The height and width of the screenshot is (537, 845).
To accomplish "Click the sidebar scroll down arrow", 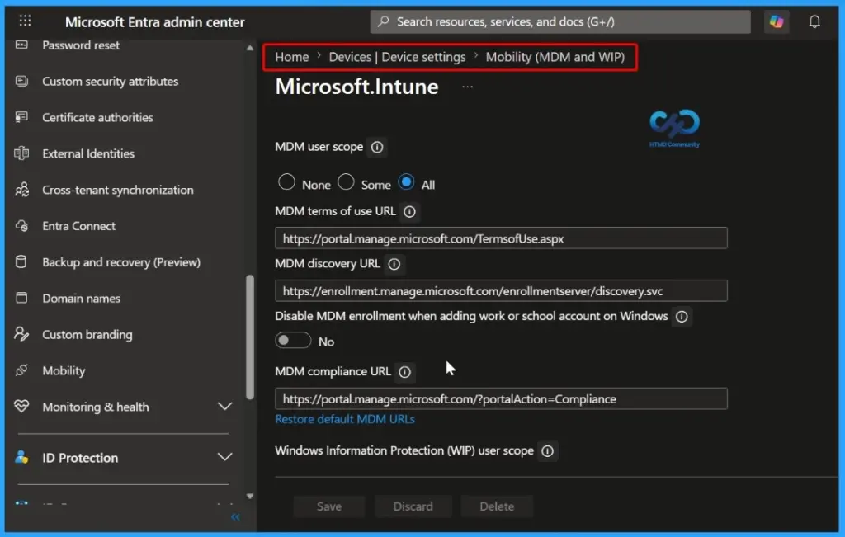I will tap(249, 496).
